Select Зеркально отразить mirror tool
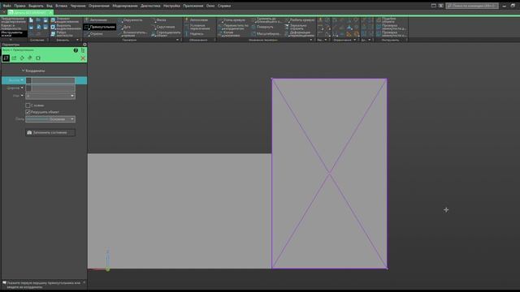The image size is (520, 292). pyautogui.click(x=296, y=27)
